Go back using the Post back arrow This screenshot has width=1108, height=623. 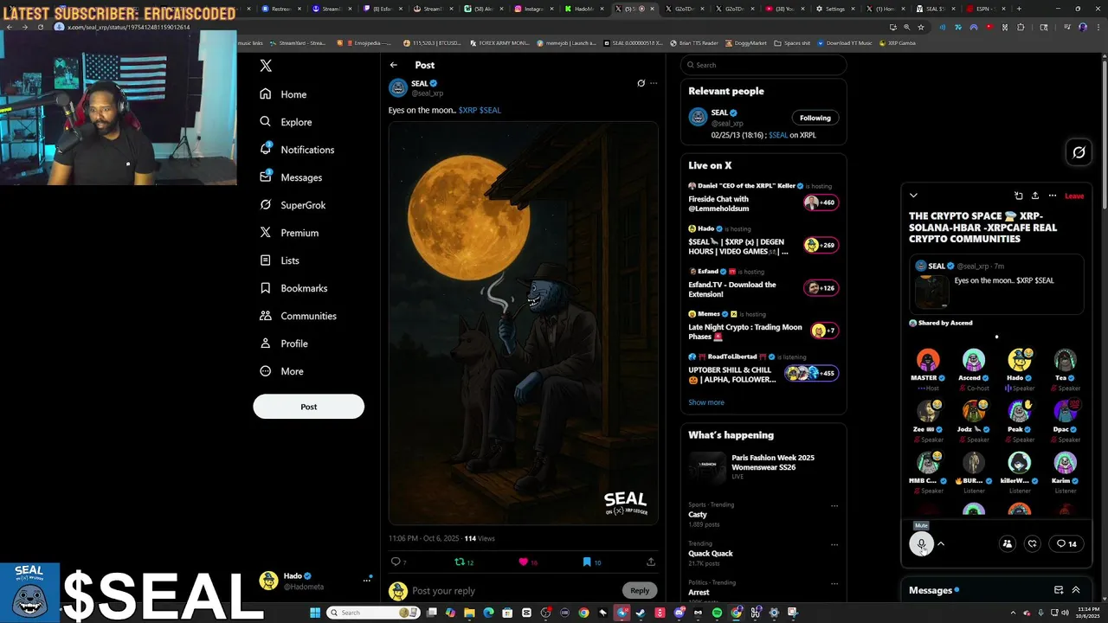point(394,65)
